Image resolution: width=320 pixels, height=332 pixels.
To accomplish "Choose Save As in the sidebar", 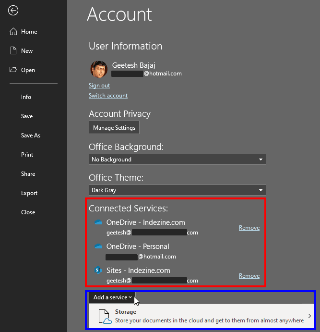I will [31, 135].
